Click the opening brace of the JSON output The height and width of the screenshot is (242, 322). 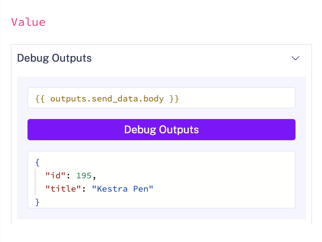(37, 162)
